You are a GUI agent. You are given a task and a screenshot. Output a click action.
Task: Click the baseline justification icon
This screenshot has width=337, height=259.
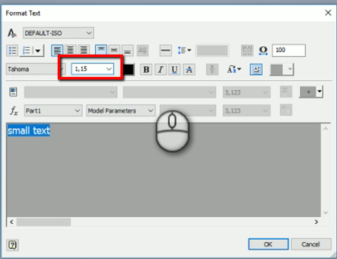[142, 51]
